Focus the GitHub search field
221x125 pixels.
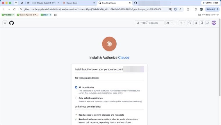click(x=149, y=23)
